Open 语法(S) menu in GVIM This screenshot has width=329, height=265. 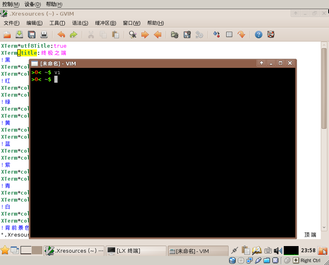80,23
